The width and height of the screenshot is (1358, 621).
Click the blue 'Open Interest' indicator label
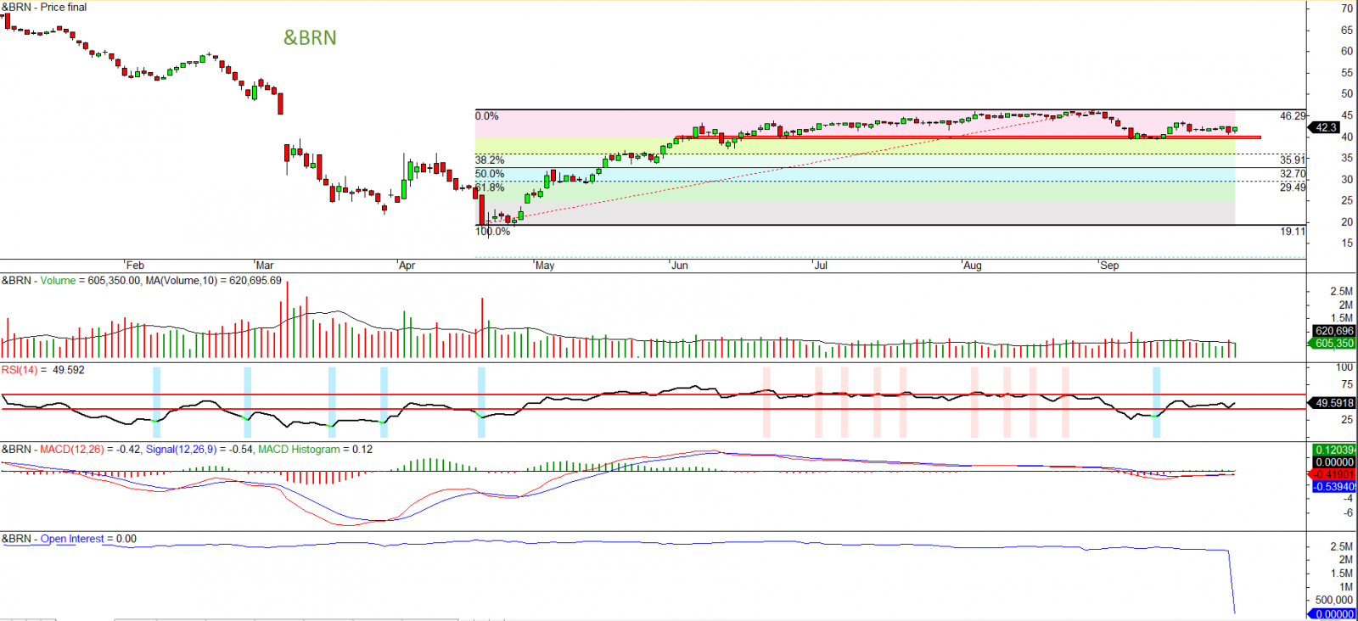coord(72,539)
